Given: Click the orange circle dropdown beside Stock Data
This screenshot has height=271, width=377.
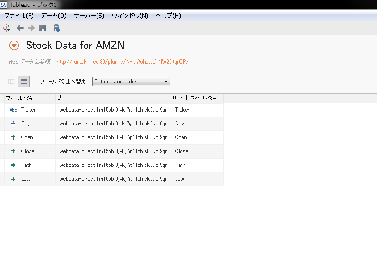Looking at the screenshot, I should (13, 46).
